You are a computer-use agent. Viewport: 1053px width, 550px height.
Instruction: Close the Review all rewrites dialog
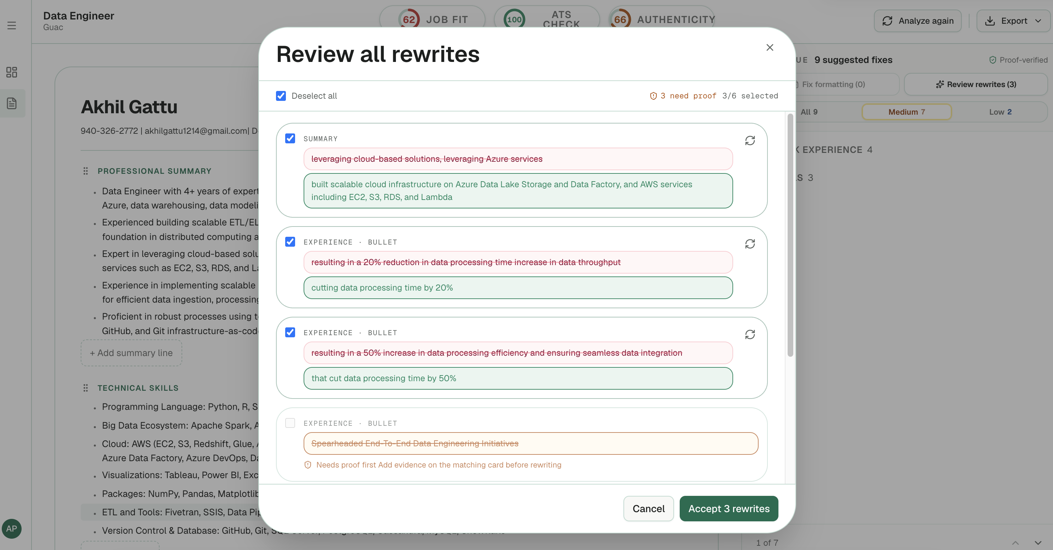coord(770,47)
